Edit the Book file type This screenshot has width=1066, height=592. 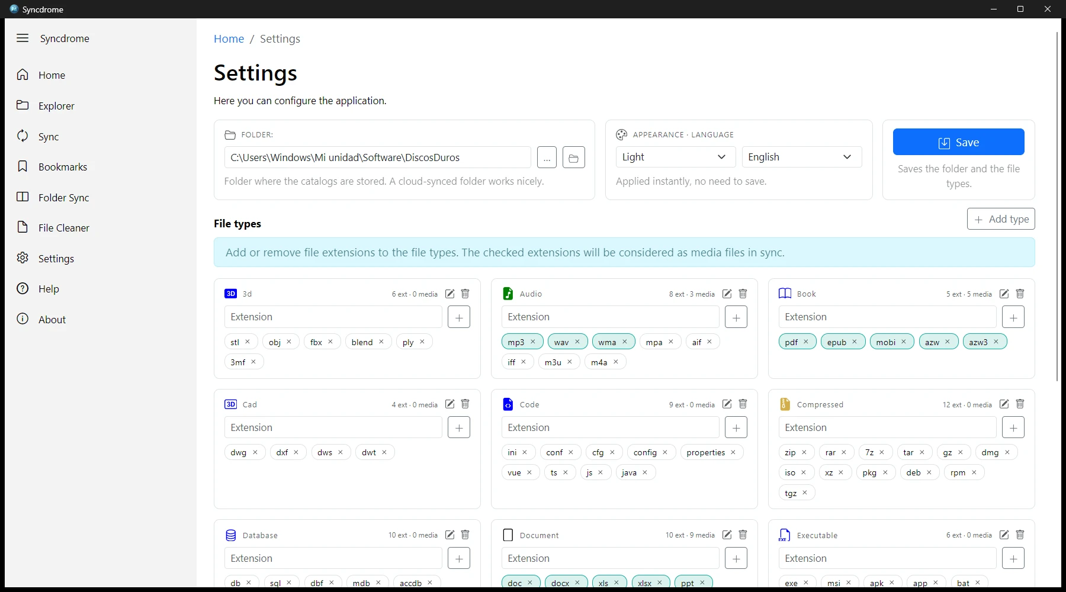click(1004, 294)
